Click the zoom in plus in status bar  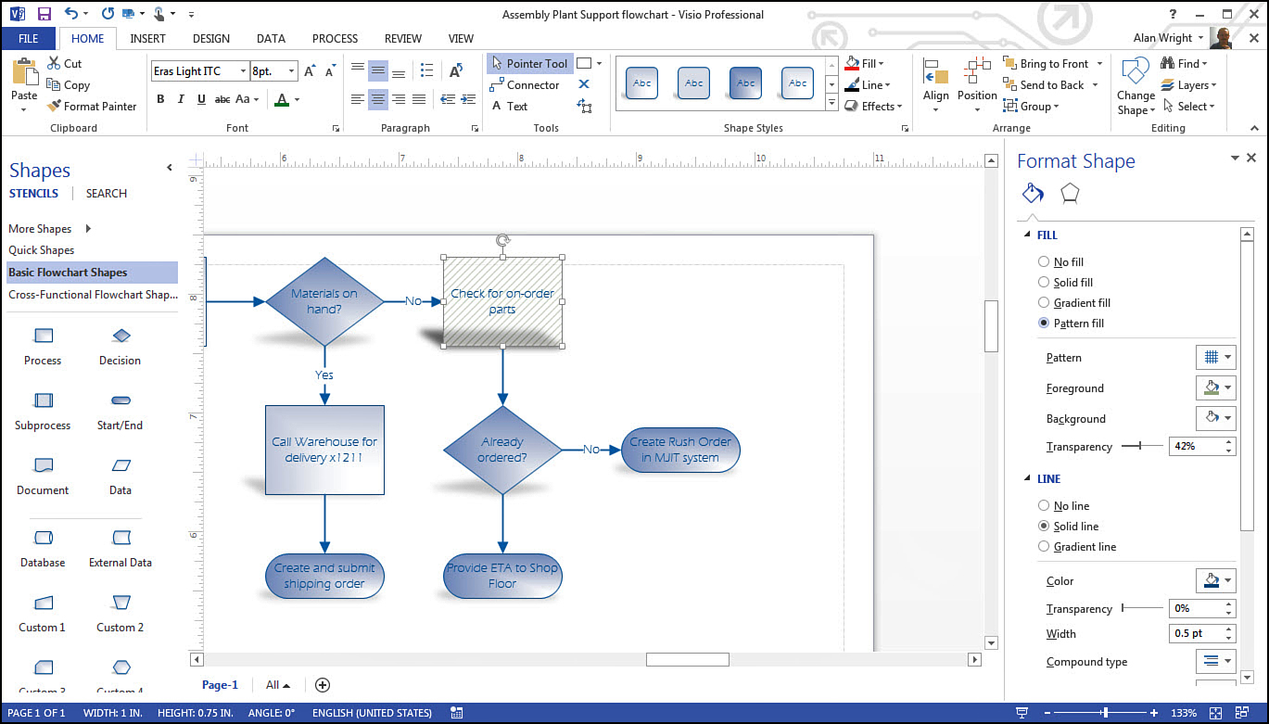1154,713
